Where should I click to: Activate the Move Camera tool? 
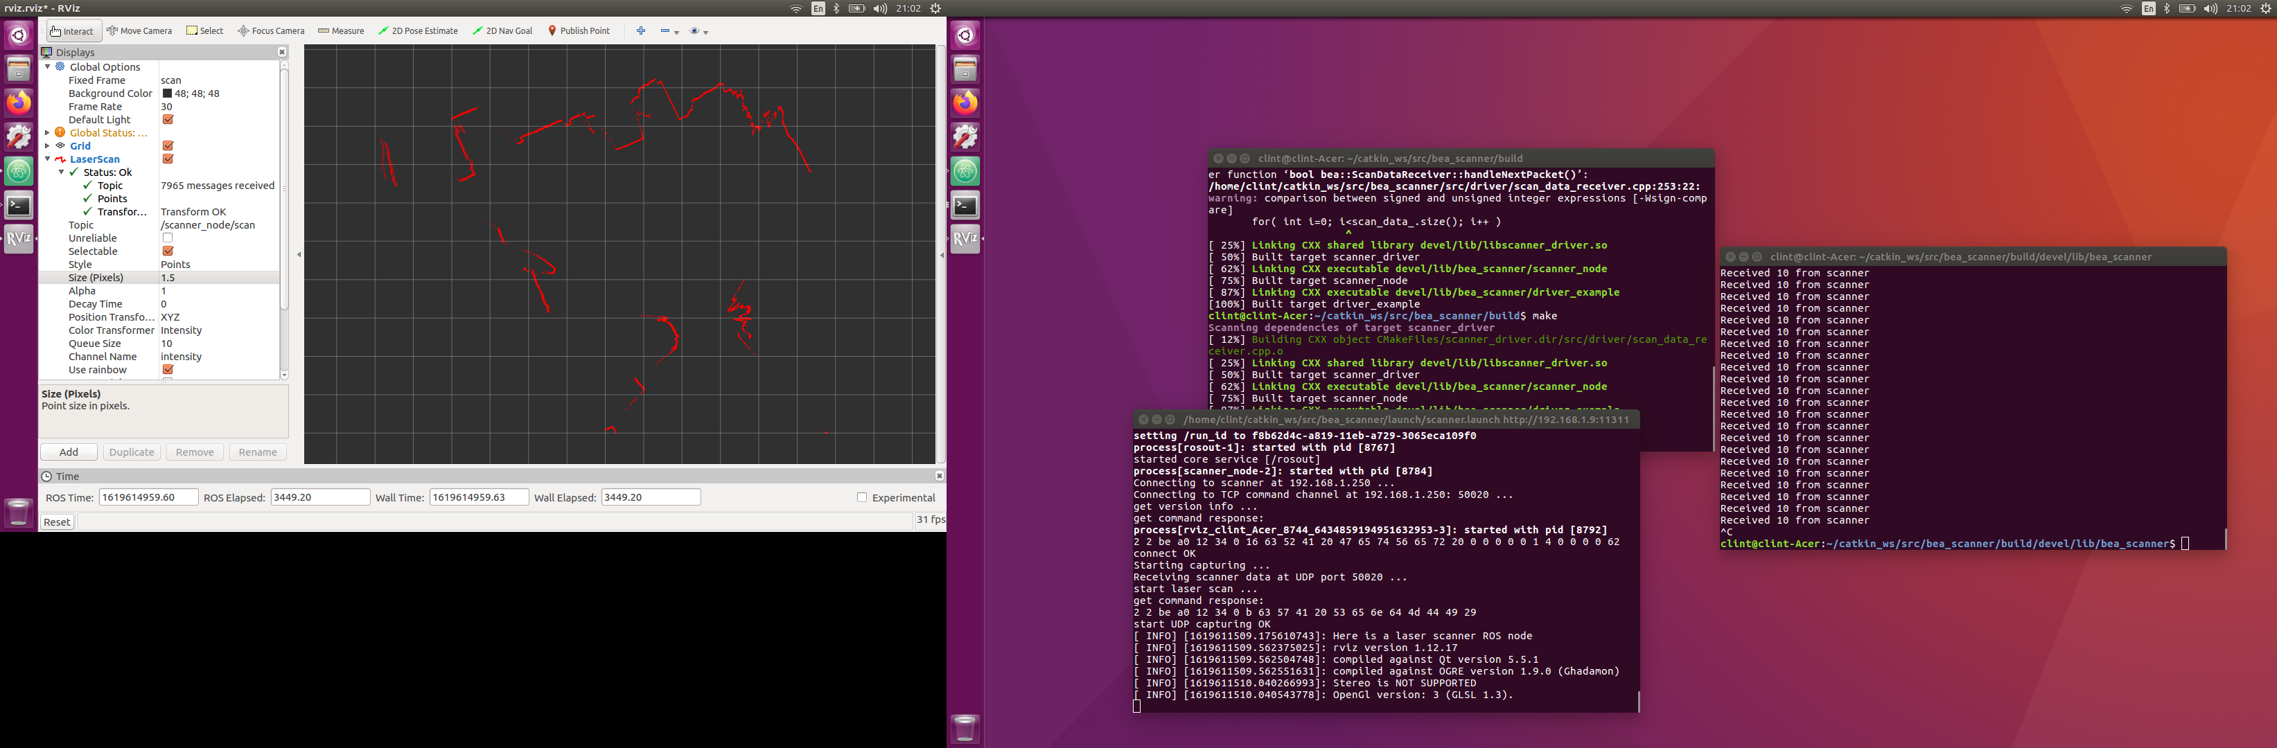pos(140,31)
